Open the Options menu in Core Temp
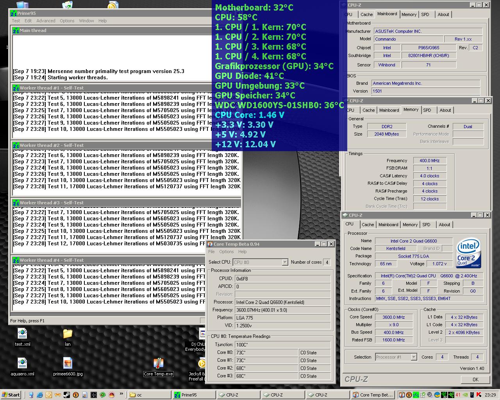500x400 pixels. (x=226, y=252)
